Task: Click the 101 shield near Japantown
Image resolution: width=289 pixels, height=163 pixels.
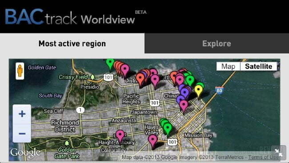Action: tap(154, 103)
